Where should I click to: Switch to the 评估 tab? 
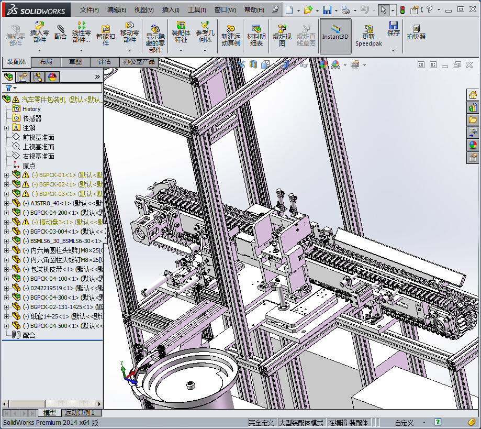coord(105,62)
